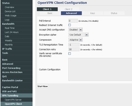
Task: Open Advanced section in the sidebar
Action: 17,64
